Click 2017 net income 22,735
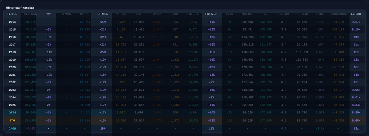This screenshot has width=369, height=136. point(121,44)
